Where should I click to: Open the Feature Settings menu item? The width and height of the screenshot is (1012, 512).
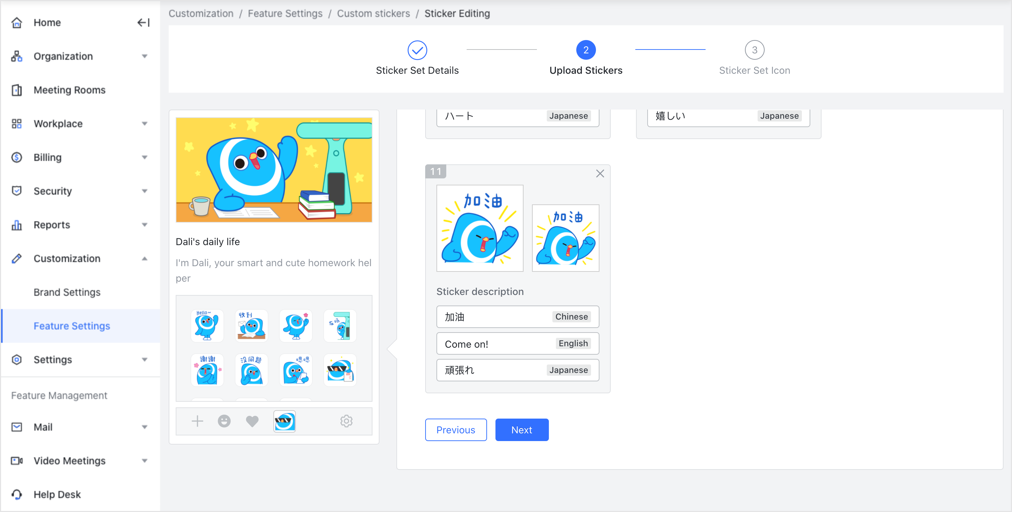(x=71, y=326)
